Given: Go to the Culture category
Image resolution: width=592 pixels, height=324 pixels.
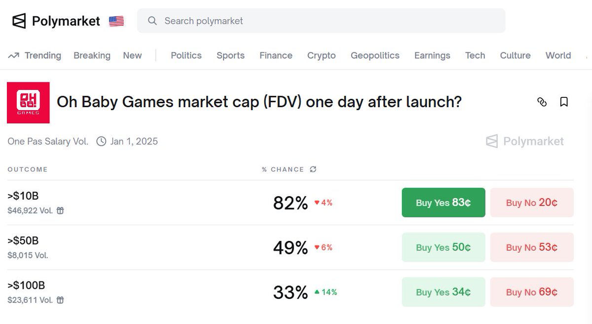Looking at the screenshot, I should pyautogui.click(x=515, y=55).
